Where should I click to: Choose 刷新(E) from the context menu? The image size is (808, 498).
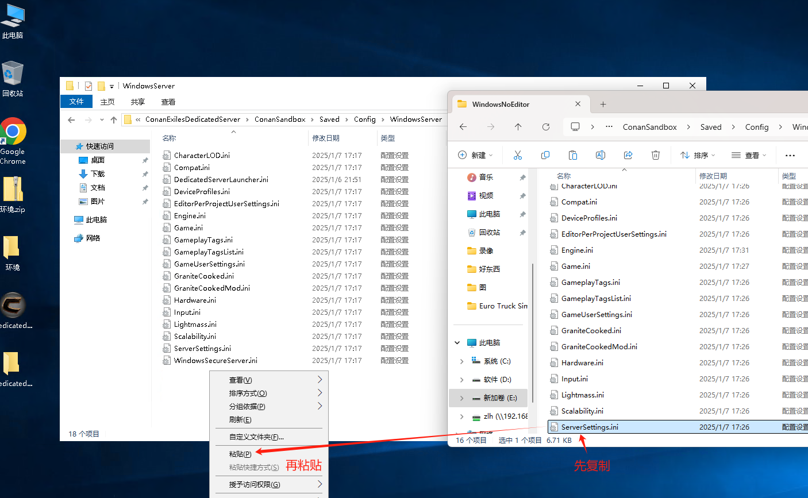point(269,420)
